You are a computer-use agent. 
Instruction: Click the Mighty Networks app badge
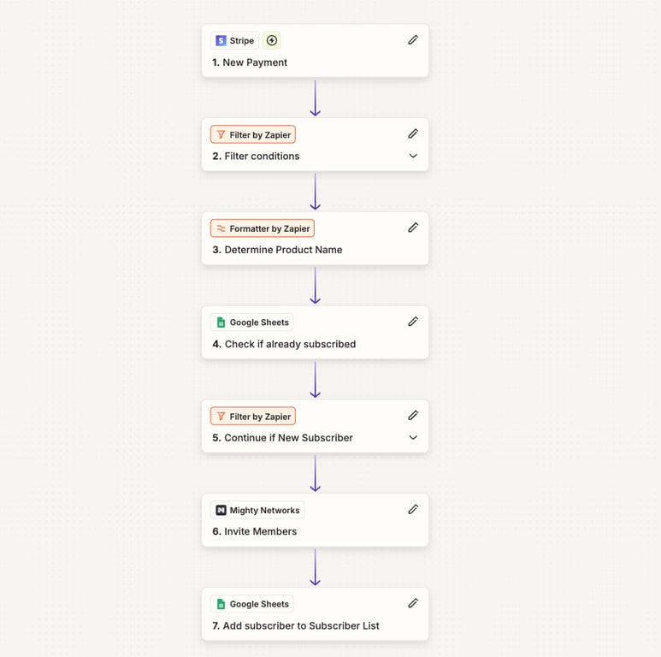[257, 510]
